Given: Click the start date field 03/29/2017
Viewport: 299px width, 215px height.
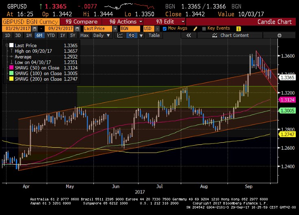Looking at the screenshot, I should click(17, 29).
